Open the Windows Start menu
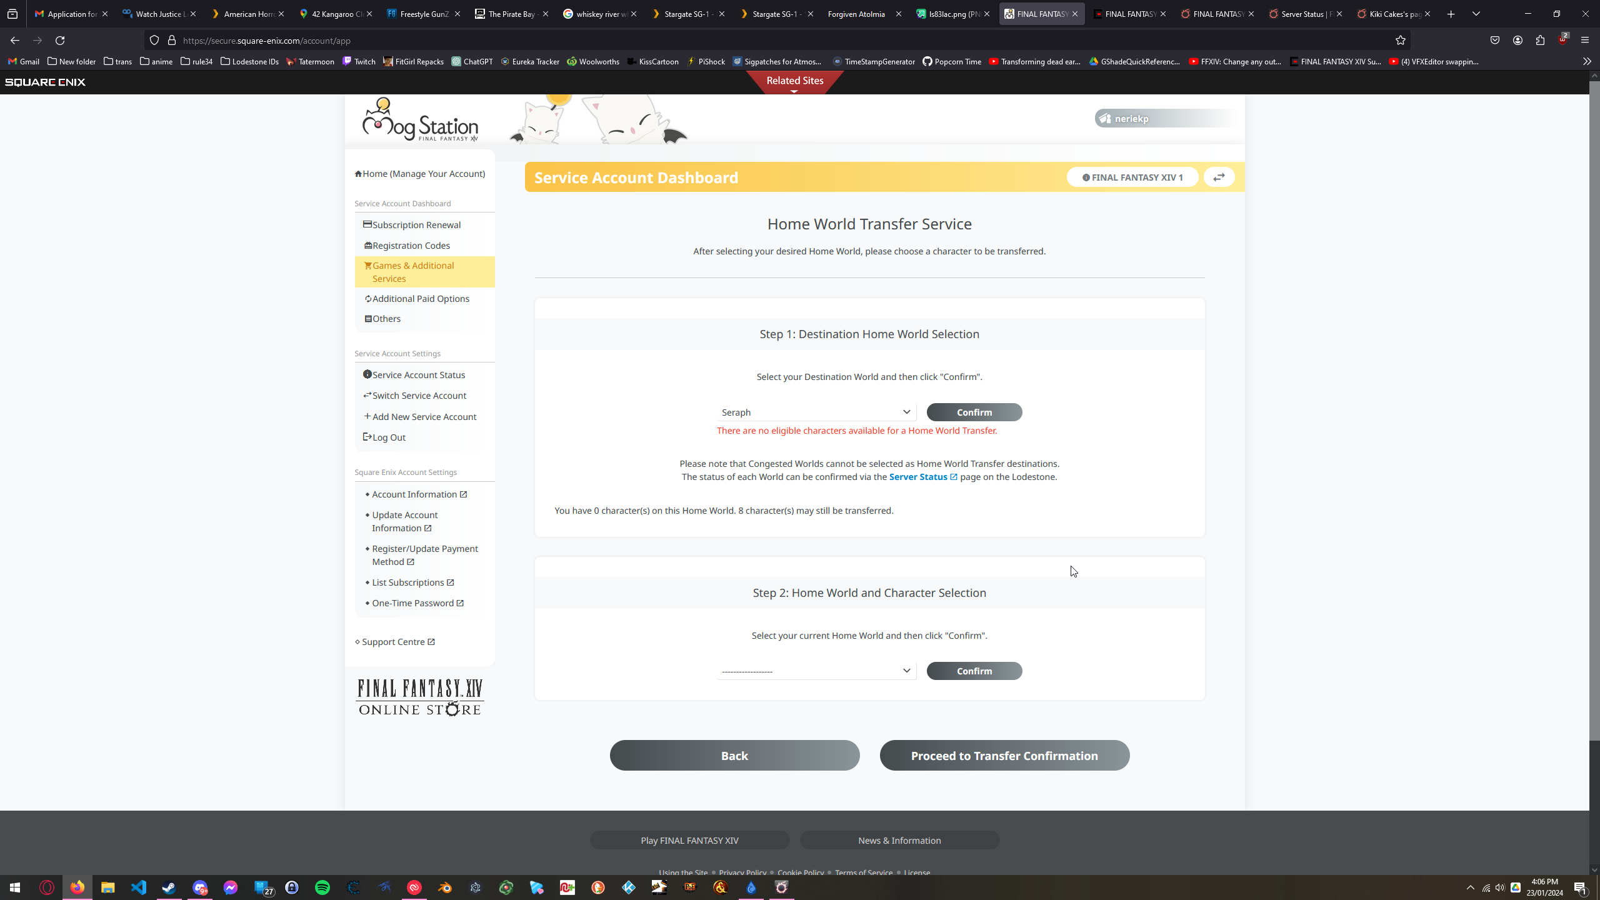Screen dimensions: 1600x900 tap(15, 887)
